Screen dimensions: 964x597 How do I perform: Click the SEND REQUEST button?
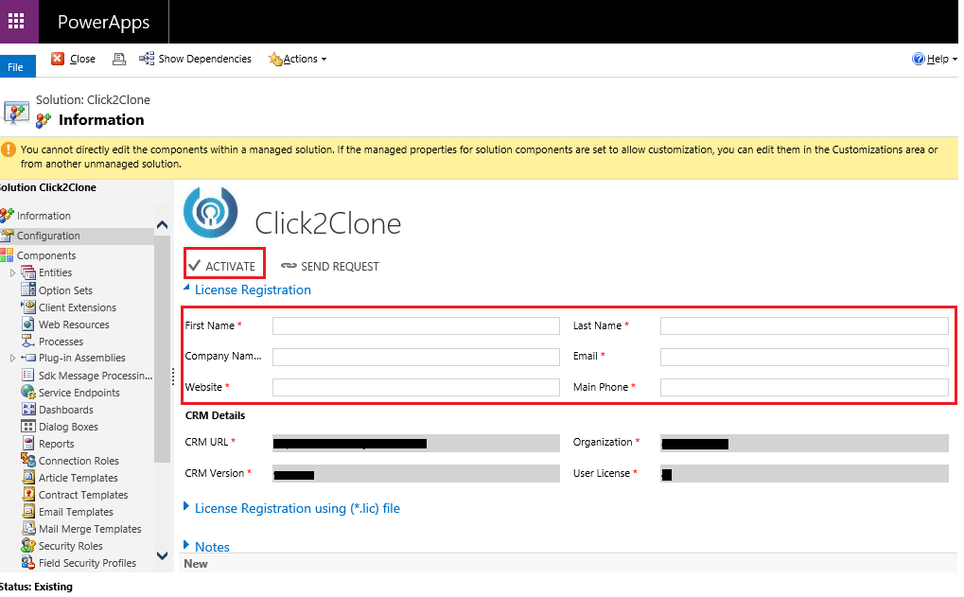pos(330,266)
